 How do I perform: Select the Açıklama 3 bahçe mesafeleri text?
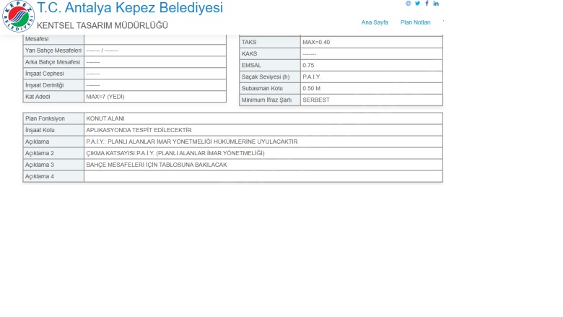[x=157, y=165]
